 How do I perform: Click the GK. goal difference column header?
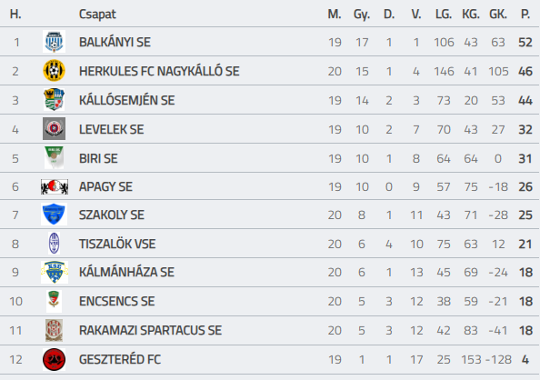point(498,15)
